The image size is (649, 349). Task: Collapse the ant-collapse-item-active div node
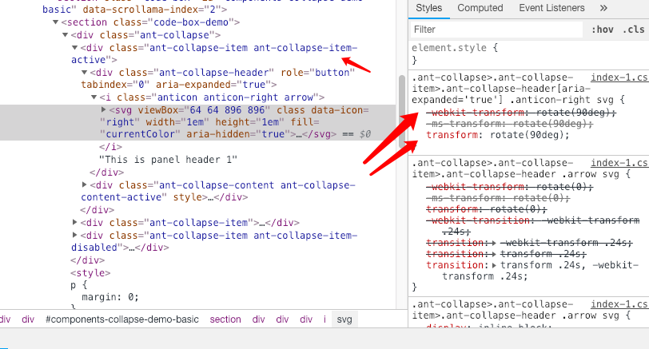(75, 48)
